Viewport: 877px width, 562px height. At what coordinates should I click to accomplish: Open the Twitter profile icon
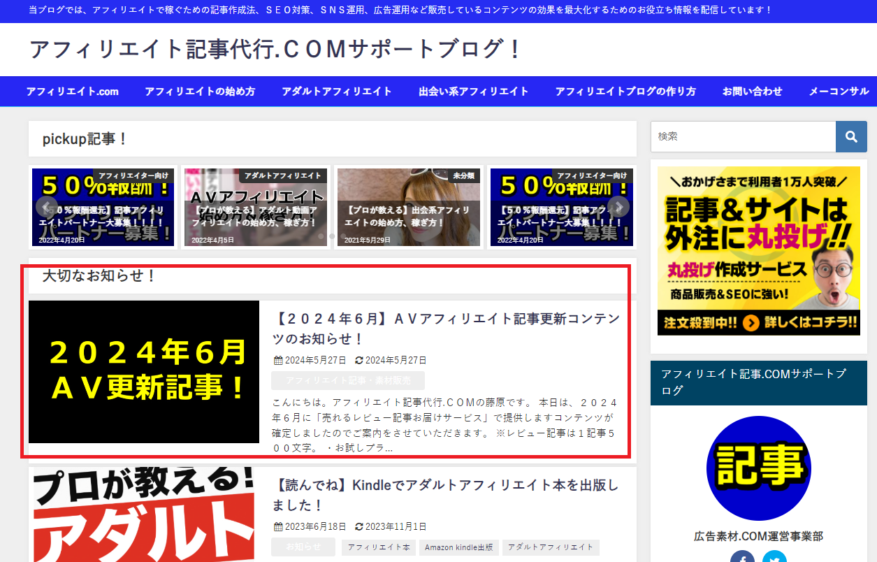click(774, 559)
